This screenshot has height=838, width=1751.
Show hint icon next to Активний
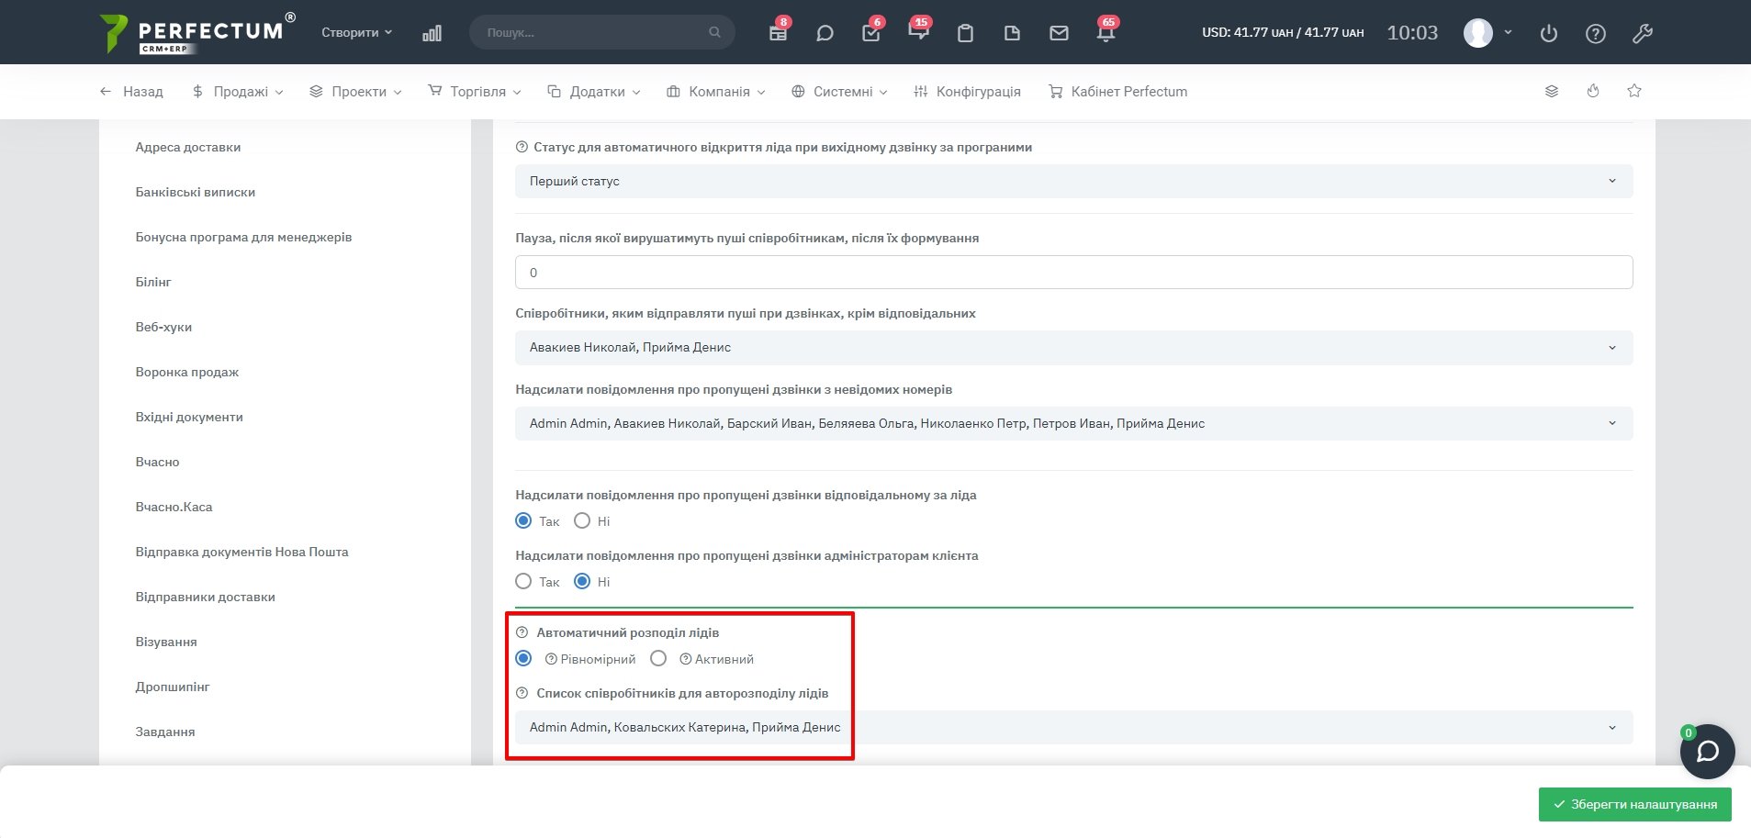(685, 659)
